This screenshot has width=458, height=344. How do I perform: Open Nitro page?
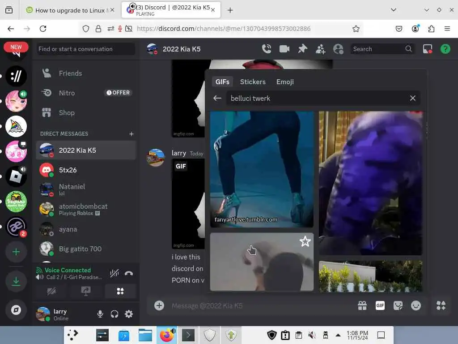click(x=86, y=93)
